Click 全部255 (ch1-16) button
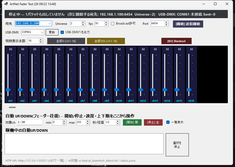The image size is (235, 167). (106, 41)
